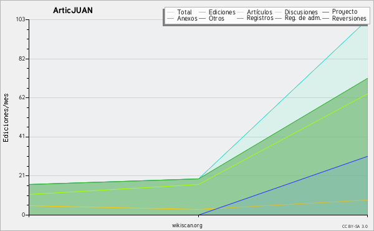Click the wikiscan.org label below the chart

pos(187,225)
